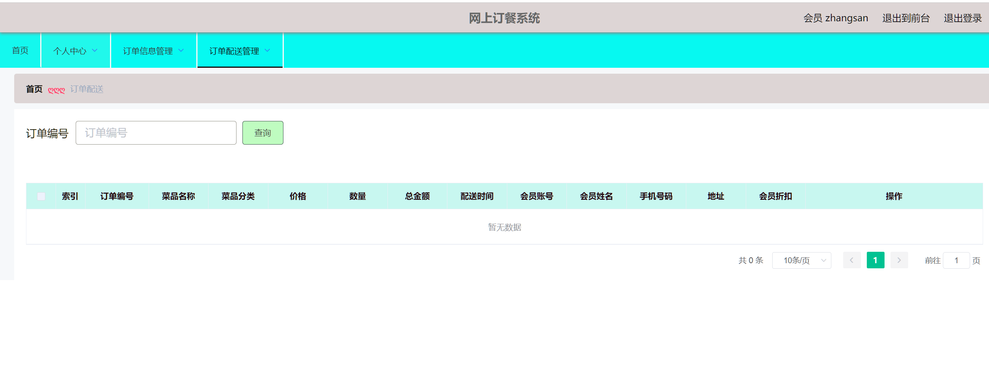Click the 前往 page number input box
This screenshot has height=368, width=989.
coord(956,260)
